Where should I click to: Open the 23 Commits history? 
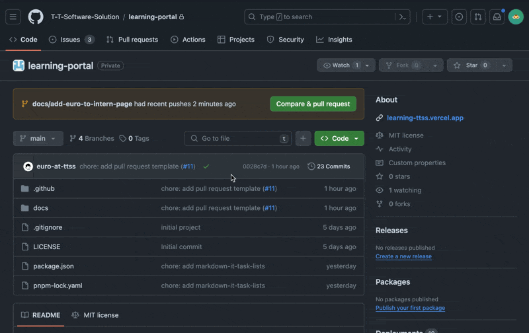pyautogui.click(x=329, y=166)
